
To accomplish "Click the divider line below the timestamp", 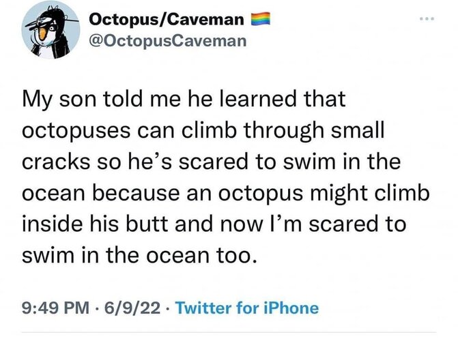I will click(x=229, y=334).
